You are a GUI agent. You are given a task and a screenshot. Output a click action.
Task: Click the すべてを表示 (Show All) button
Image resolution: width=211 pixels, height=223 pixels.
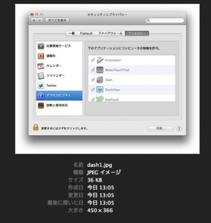click(57, 20)
